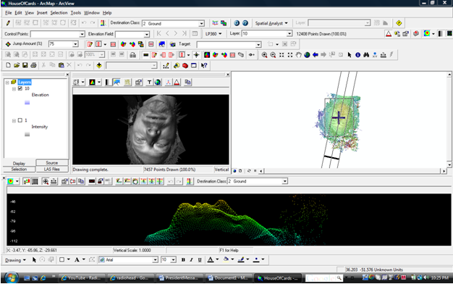Click the red ArcToolbox icon
The width and height of the screenshot is (453, 284).
(185, 65)
